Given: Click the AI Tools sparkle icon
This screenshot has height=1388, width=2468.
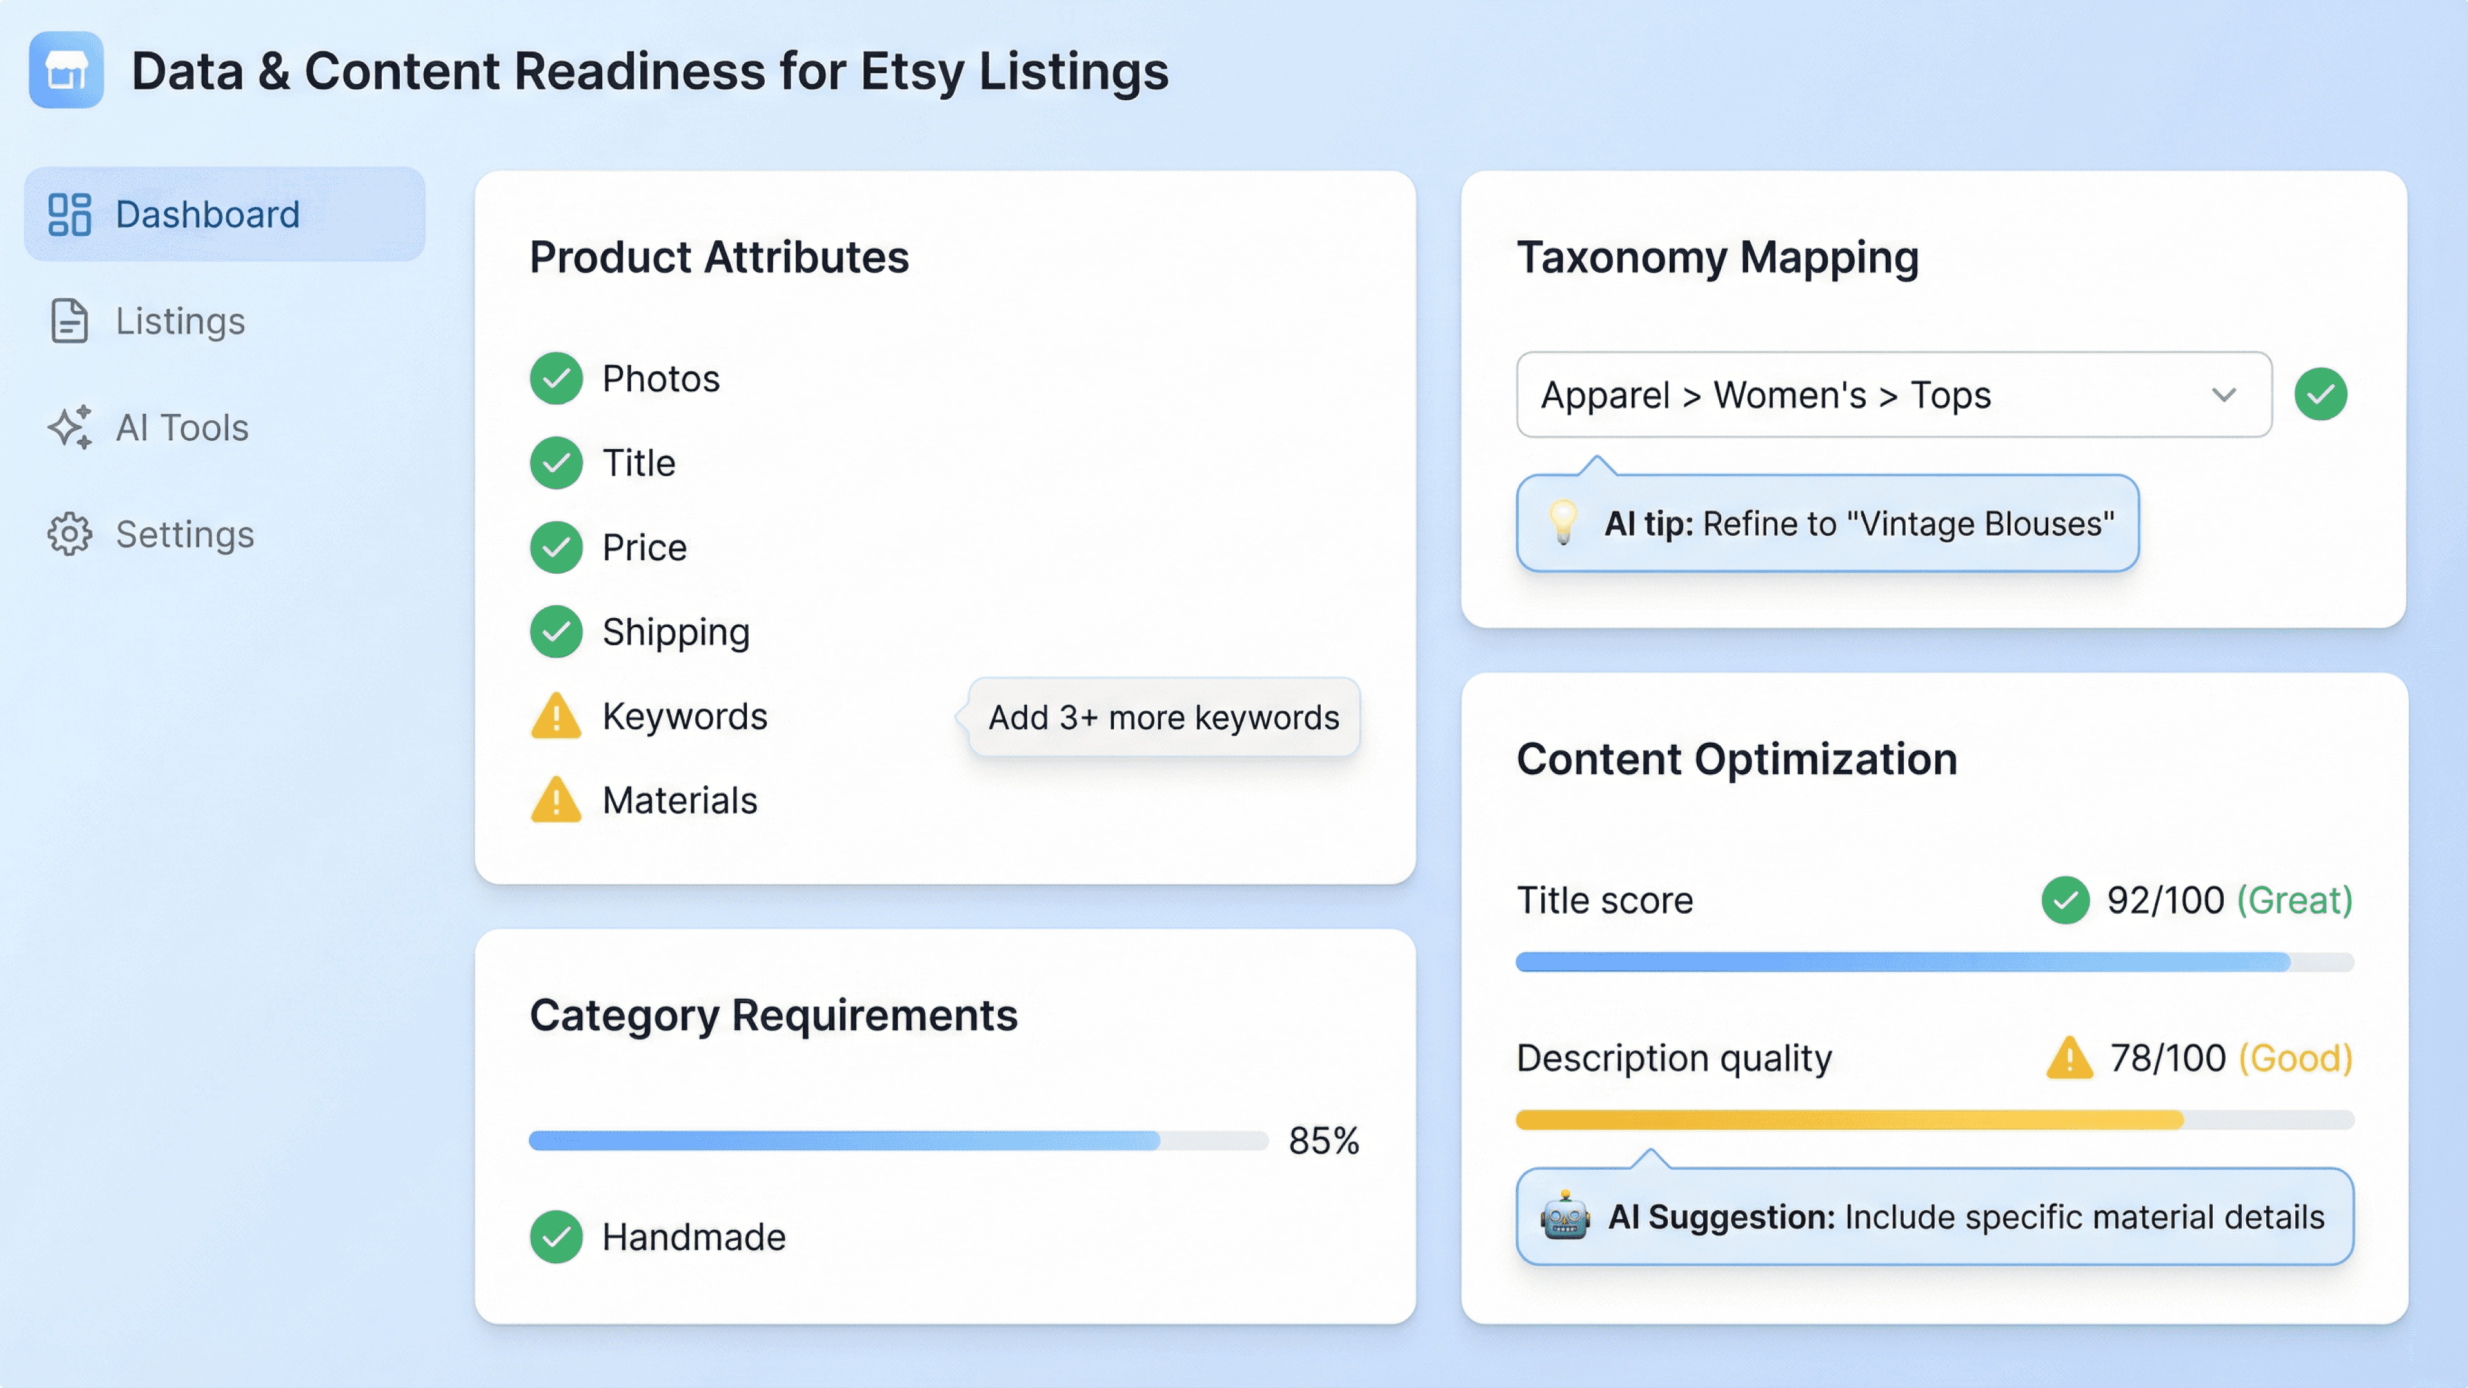Looking at the screenshot, I should tap(70, 427).
